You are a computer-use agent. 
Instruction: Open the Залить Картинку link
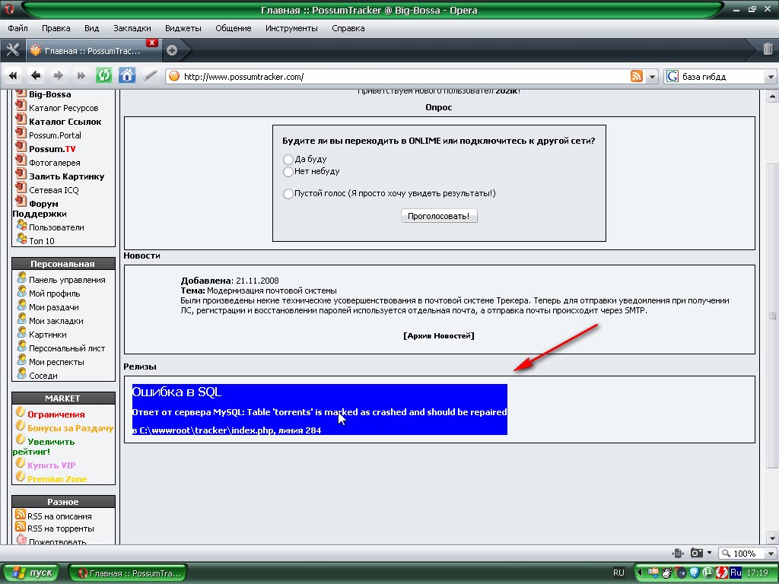pyautogui.click(x=67, y=176)
